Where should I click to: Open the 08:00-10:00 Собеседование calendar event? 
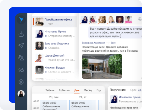point(54,105)
